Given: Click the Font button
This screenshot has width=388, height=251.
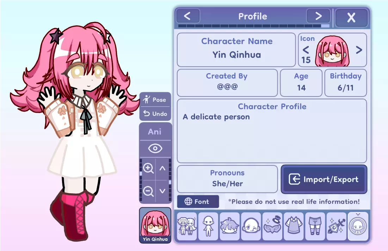Looking at the screenshot, I should pyautogui.click(x=198, y=202).
